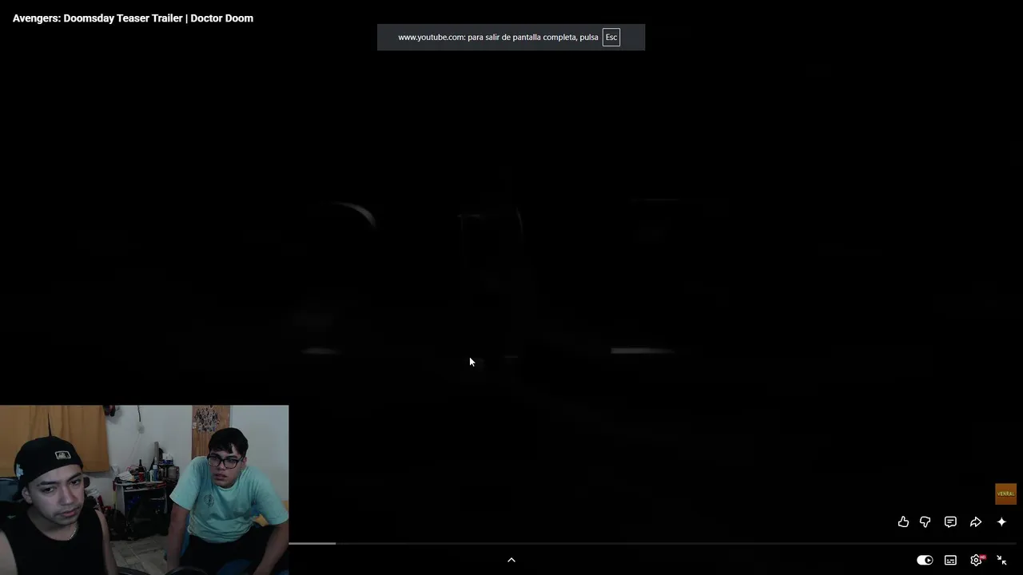Like the video with thumbs up
The width and height of the screenshot is (1023, 575).
coord(903,521)
